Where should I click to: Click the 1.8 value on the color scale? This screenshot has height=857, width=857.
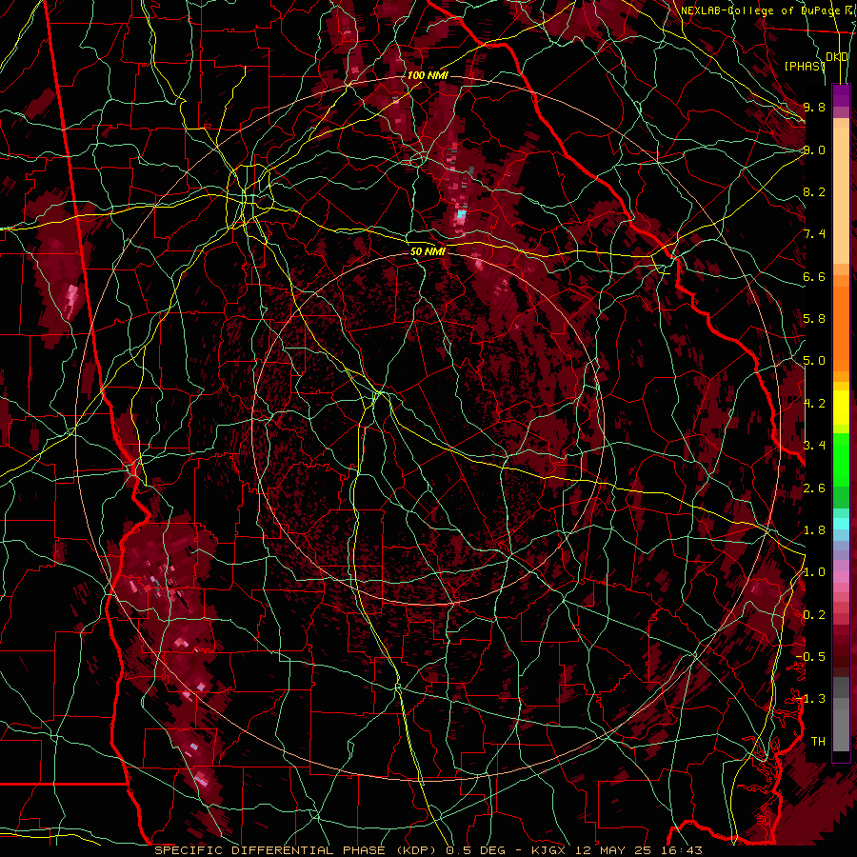point(814,530)
